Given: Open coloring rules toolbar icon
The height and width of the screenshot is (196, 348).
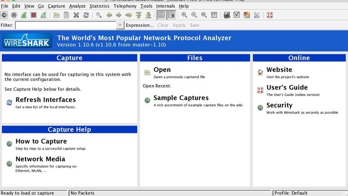Looking at the screenshot, I should coord(246,15).
